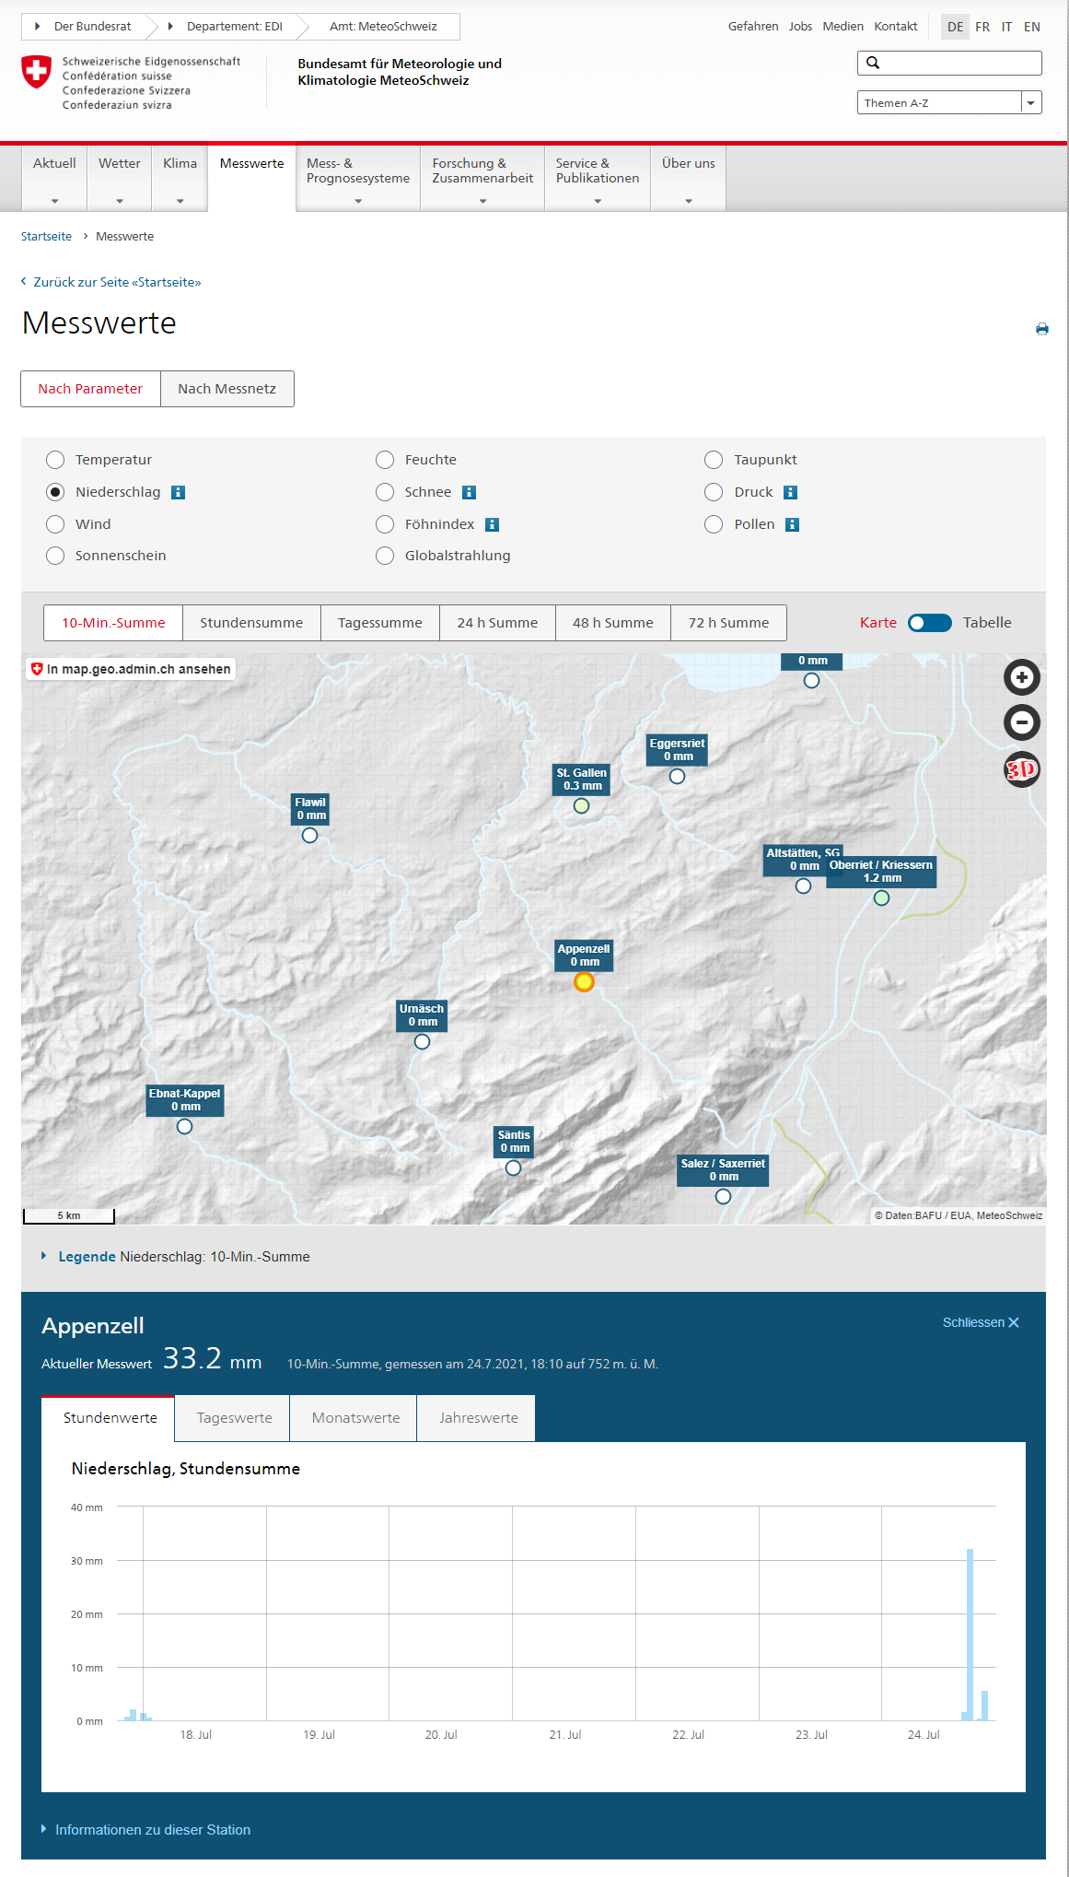Screen dimensions: 1069x1877
Task: Open info icon next to Niederschlag
Action: (179, 492)
